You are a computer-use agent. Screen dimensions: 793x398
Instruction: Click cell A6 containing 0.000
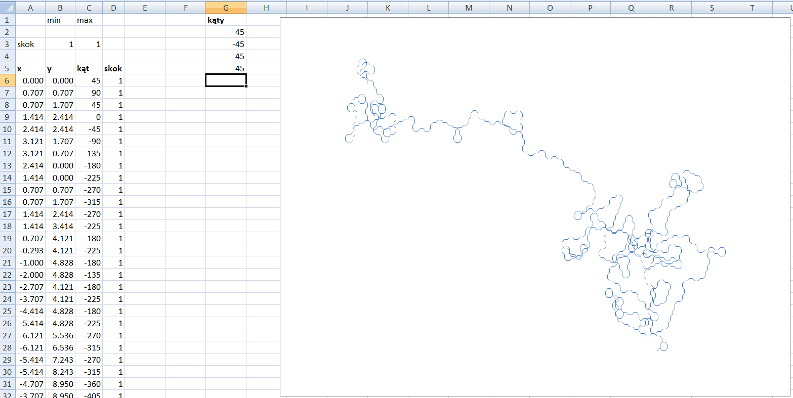click(x=30, y=80)
